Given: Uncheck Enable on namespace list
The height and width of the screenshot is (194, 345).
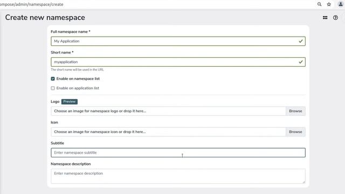Looking at the screenshot, I should click(53, 79).
